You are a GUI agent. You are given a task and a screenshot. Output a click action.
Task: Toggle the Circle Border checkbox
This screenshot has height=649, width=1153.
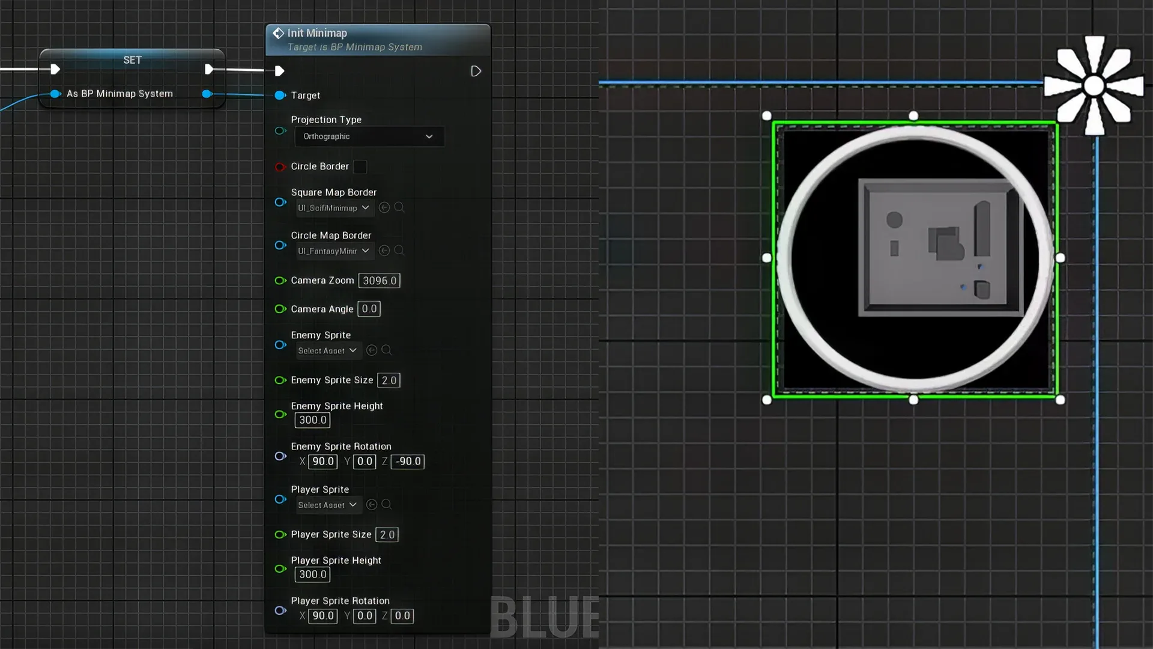coord(360,166)
